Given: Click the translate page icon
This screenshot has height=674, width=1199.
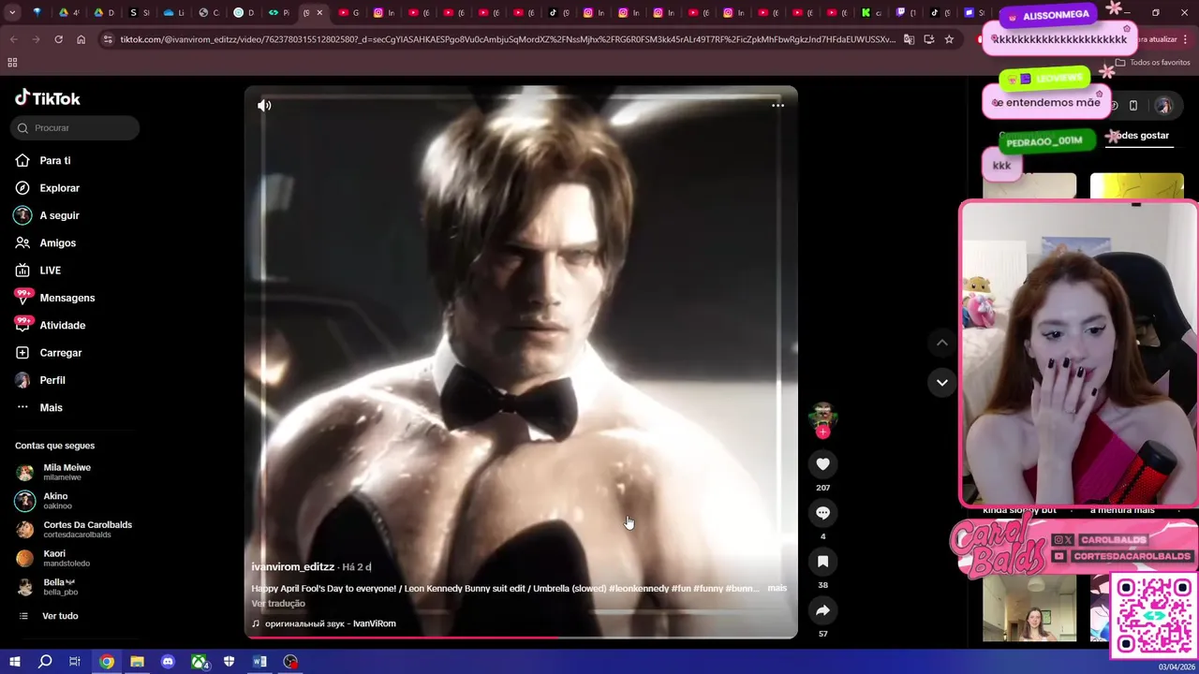Looking at the screenshot, I should point(909,39).
